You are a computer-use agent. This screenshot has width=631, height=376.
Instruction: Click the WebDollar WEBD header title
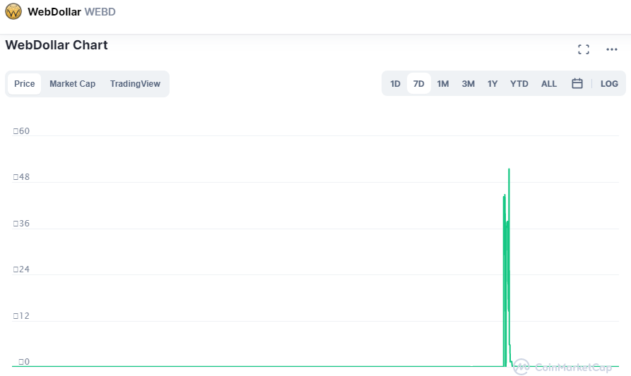pyautogui.click(x=71, y=12)
